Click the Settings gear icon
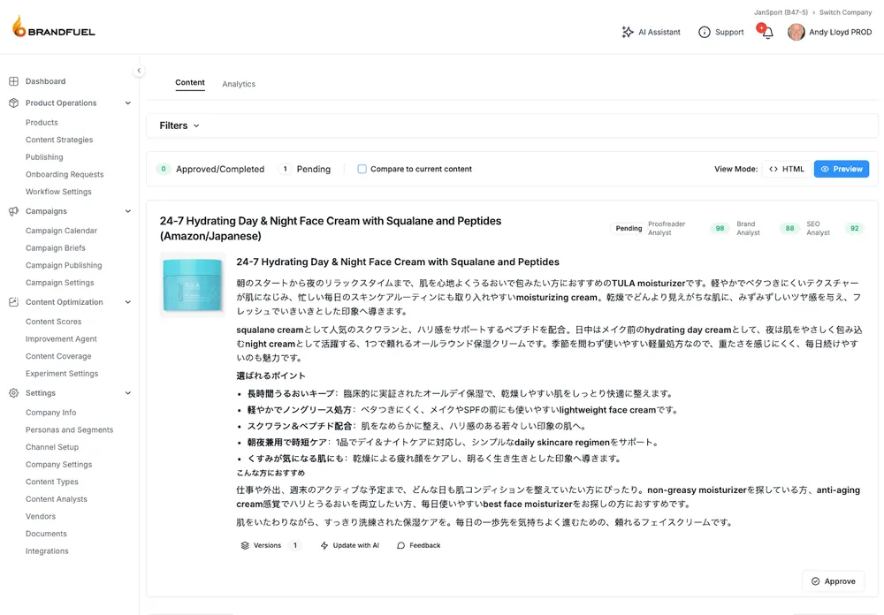This screenshot has height=615, width=884. [14, 393]
